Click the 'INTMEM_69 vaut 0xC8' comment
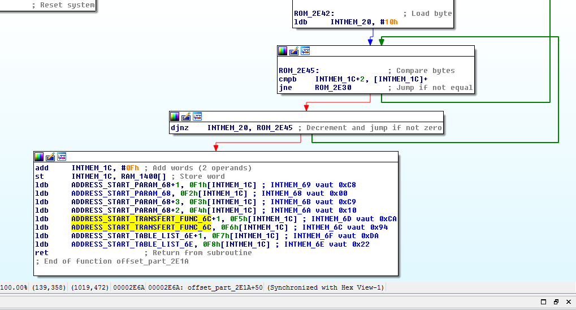This screenshot has height=310, width=576. pyautogui.click(x=313, y=185)
